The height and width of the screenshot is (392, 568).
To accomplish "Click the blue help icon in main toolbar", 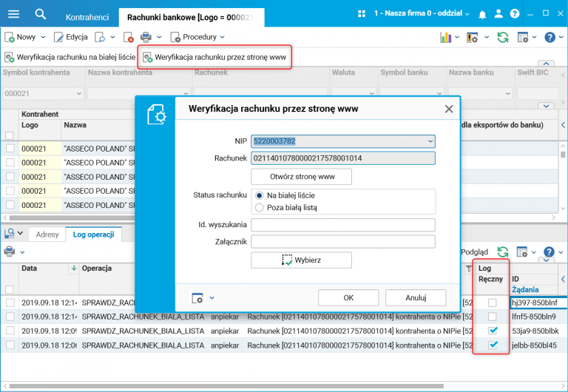I will point(550,37).
